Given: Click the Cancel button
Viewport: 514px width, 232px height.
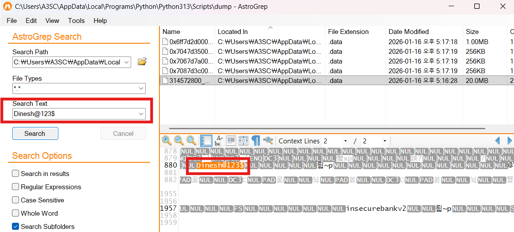Looking at the screenshot, I should tap(123, 134).
